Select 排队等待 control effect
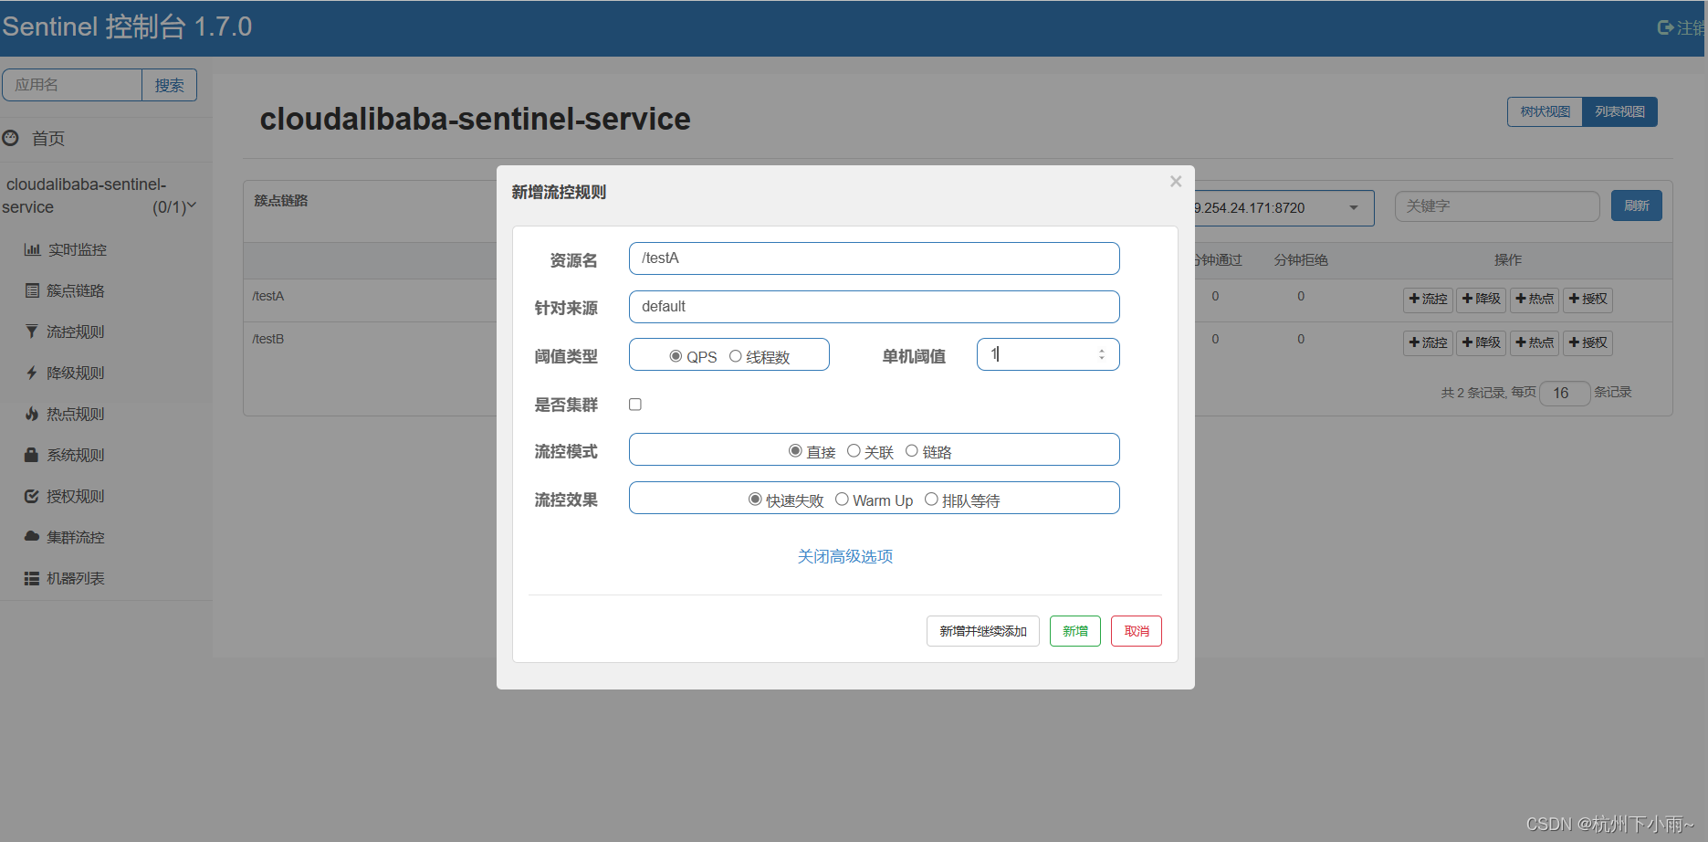Screen dimensions: 1708x842 (931, 500)
